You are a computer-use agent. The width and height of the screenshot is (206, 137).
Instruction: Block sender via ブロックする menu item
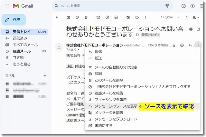pyautogui.click(x=143, y=87)
